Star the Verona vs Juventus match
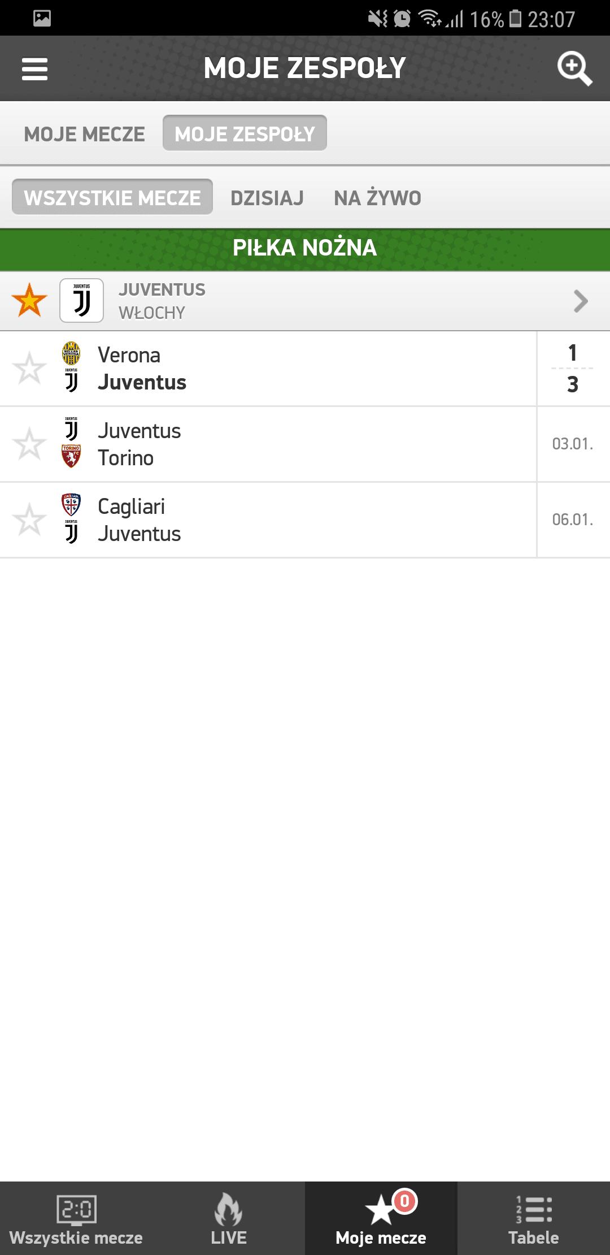Screen dimensions: 610x1255 point(29,369)
